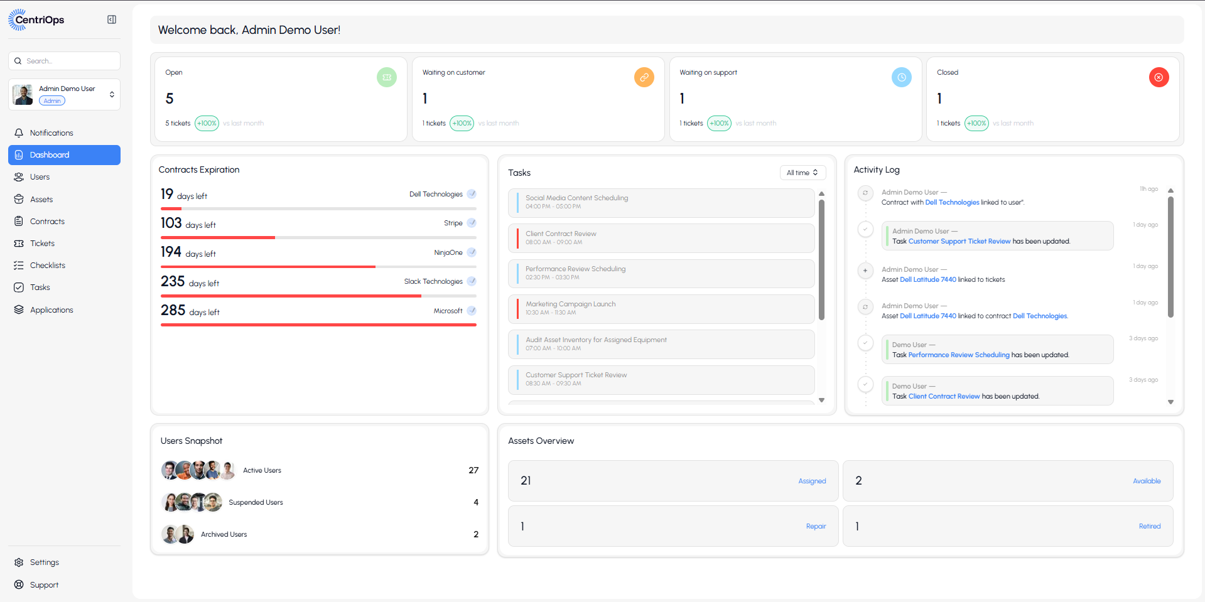Open the Customer Support Ticket Review link
Screen dimensions: 1205x602
(x=959, y=241)
